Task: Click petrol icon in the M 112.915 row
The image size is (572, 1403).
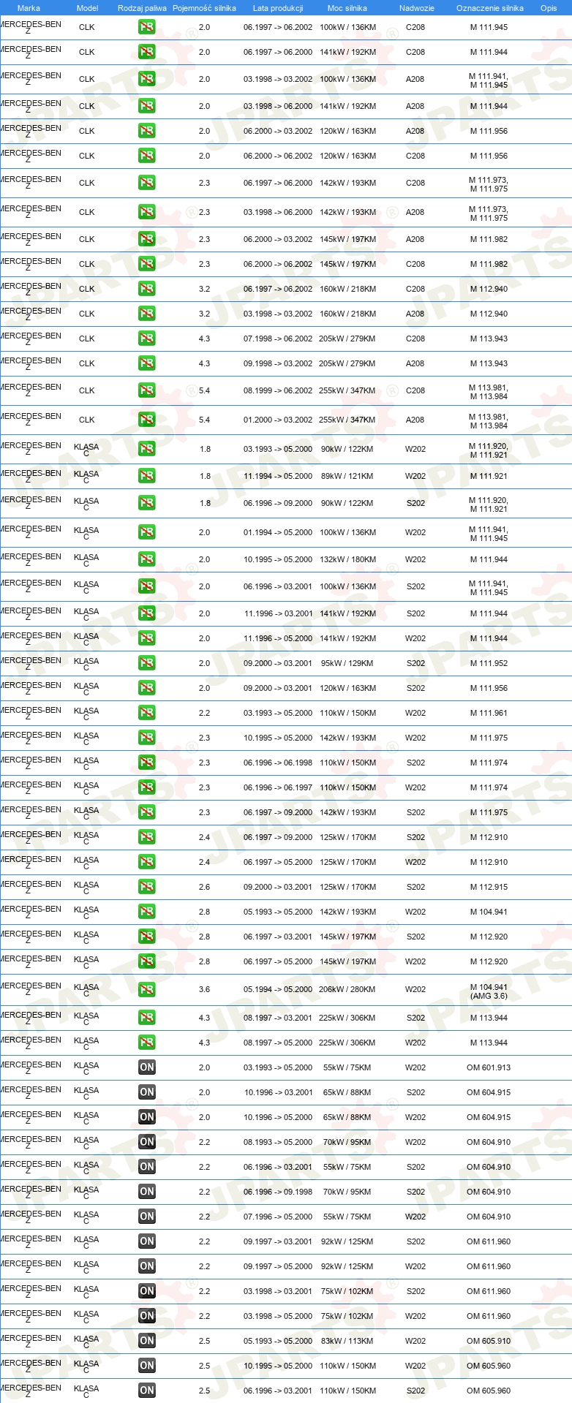Action: click(x=147, y=887)
